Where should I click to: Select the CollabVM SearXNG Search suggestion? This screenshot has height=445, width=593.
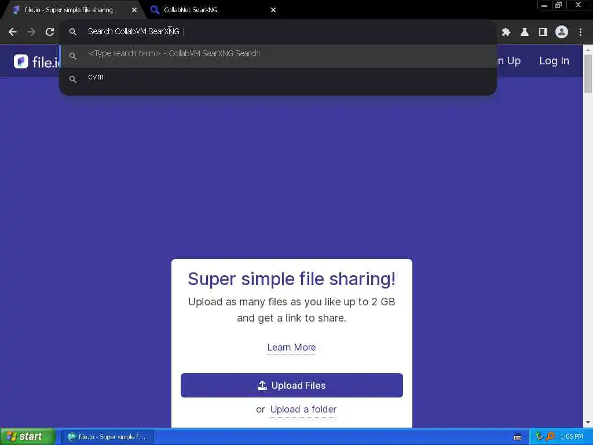coord(278,55)
